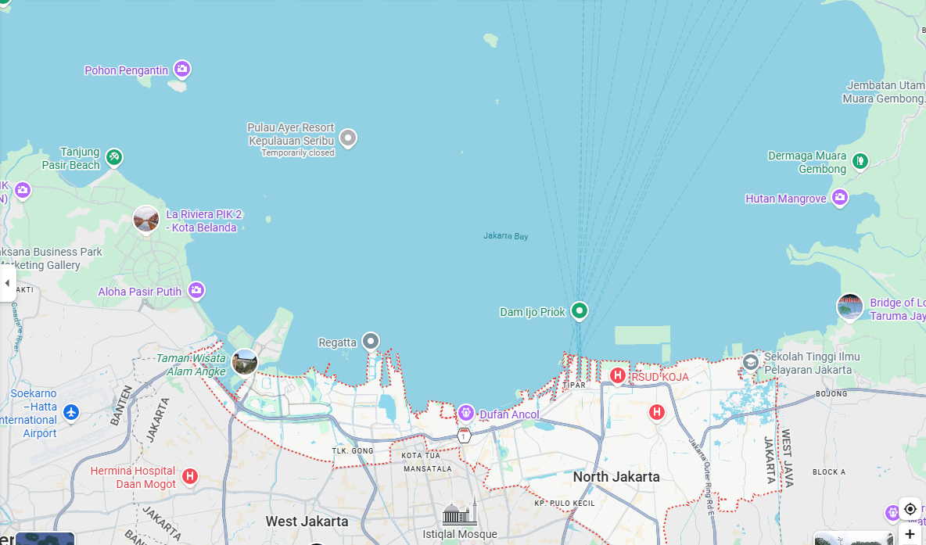The image size is (926, 545).
Task: Click the Dufan Ancol label
Action: [x=509, y=414]
